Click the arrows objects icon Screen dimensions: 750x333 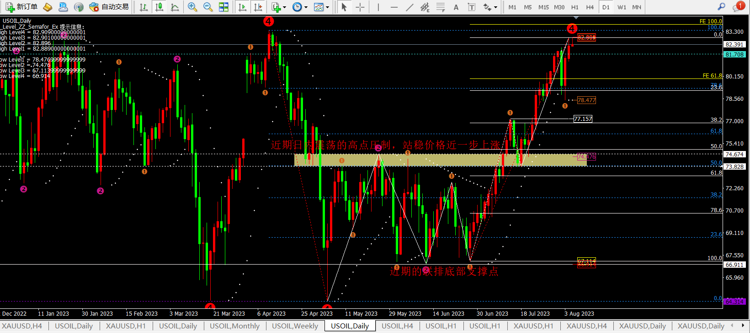(x=487, y=7)
